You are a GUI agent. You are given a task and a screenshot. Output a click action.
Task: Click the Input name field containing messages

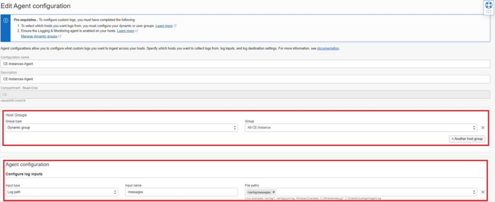[x=182, y=192]
